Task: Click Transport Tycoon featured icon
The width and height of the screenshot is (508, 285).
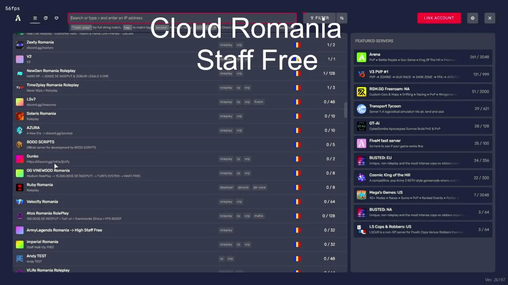Action: coord(362,109)
